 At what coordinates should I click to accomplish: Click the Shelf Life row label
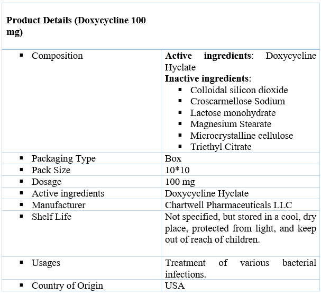(x=51, y=217)
